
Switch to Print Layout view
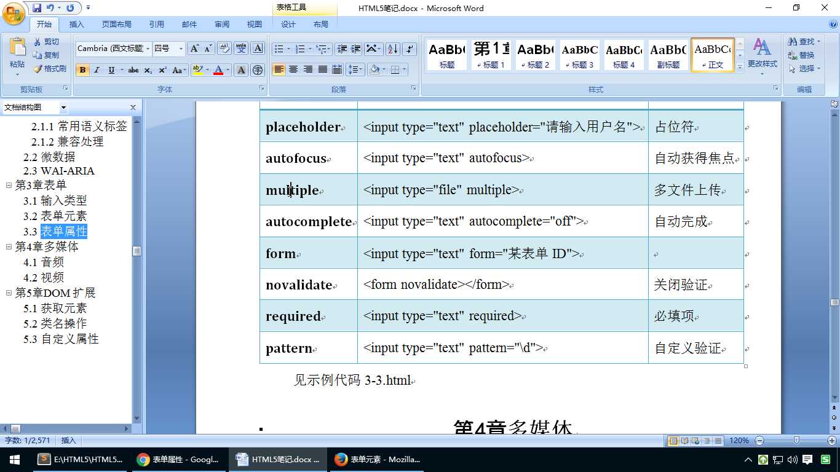click(x=673, y=441)
